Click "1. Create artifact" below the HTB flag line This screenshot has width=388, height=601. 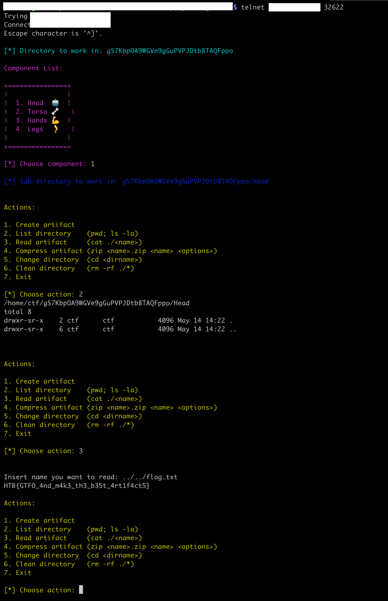click(x=40, y=520)
